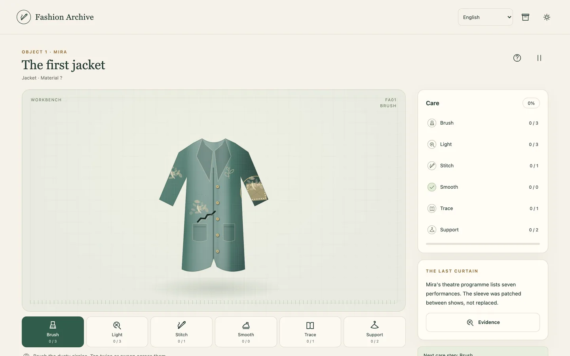Open the Evidence button
This screenshot has width=570, height=356.
tap(483, 322)
